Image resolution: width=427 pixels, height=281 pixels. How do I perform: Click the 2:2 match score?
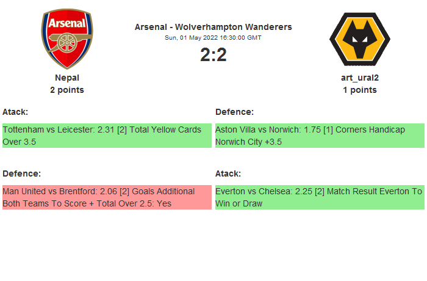pyautogui.click(x=213, y=55)
